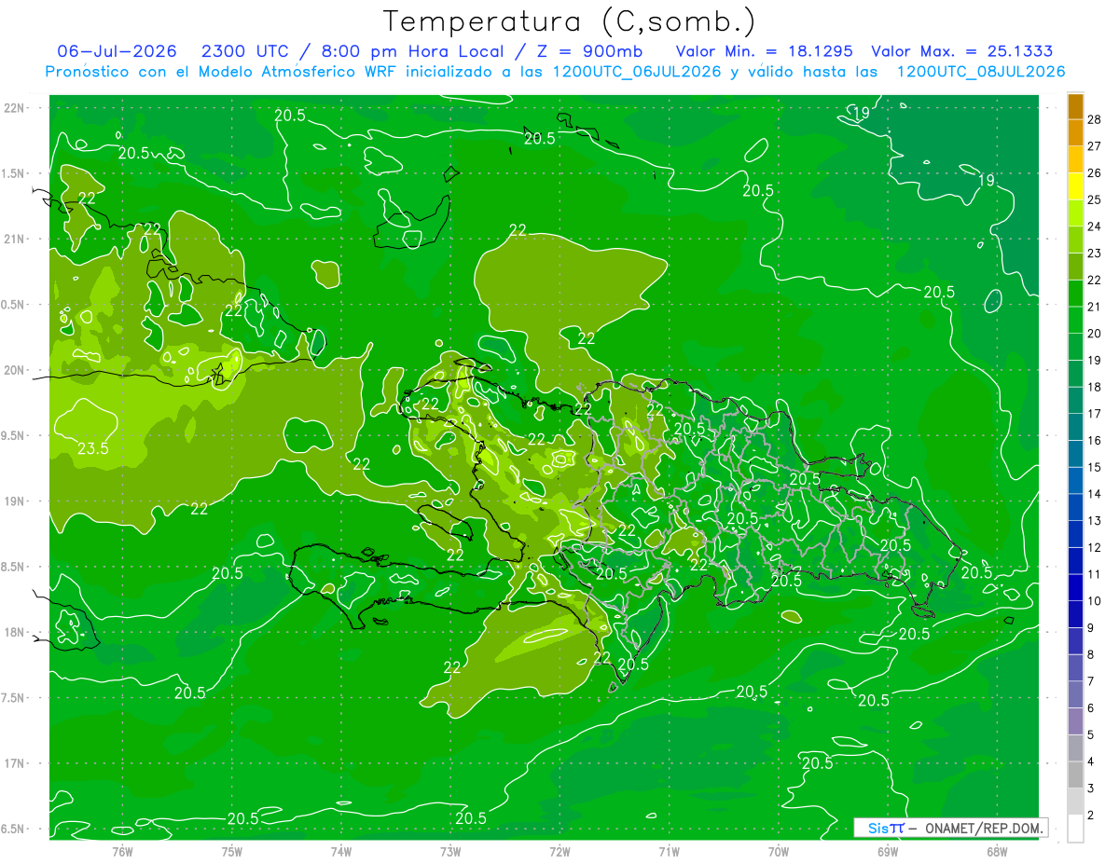
Task: Click 'Valor Max. = 25.1333' readout
Action: tap(961, 51)
